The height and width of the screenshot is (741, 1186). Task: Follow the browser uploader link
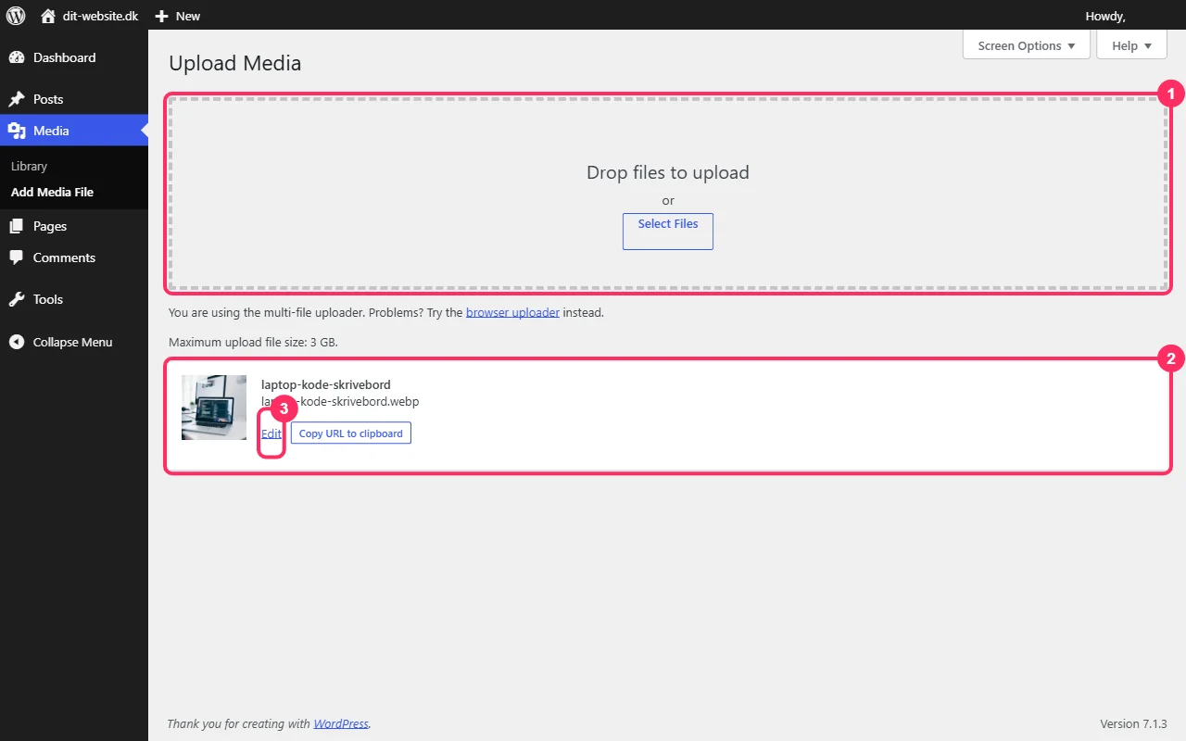point(512,313)
